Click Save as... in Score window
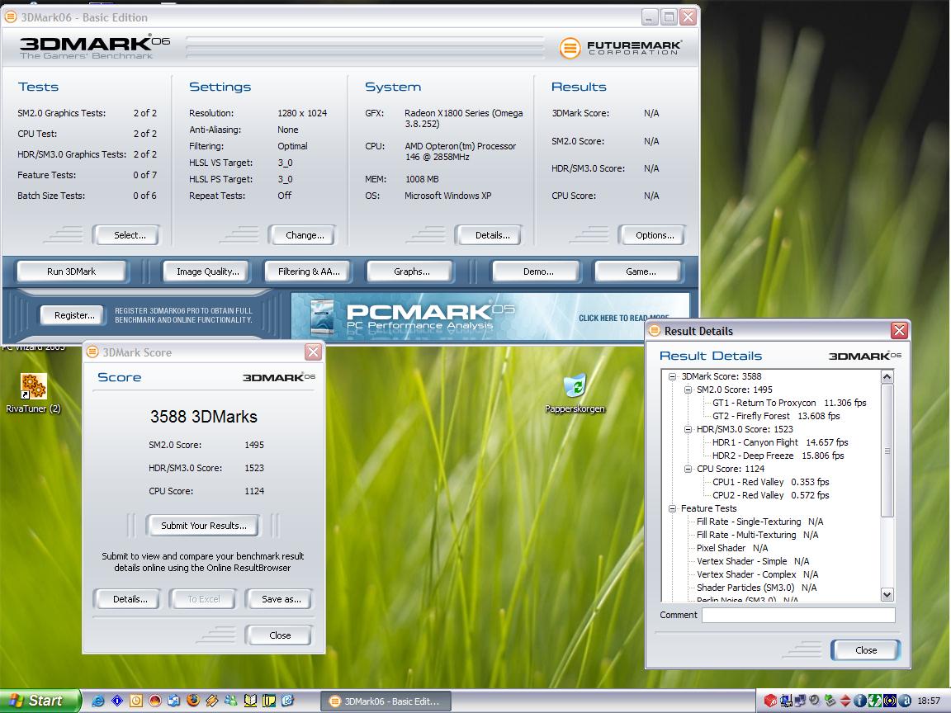 (280, 599)
